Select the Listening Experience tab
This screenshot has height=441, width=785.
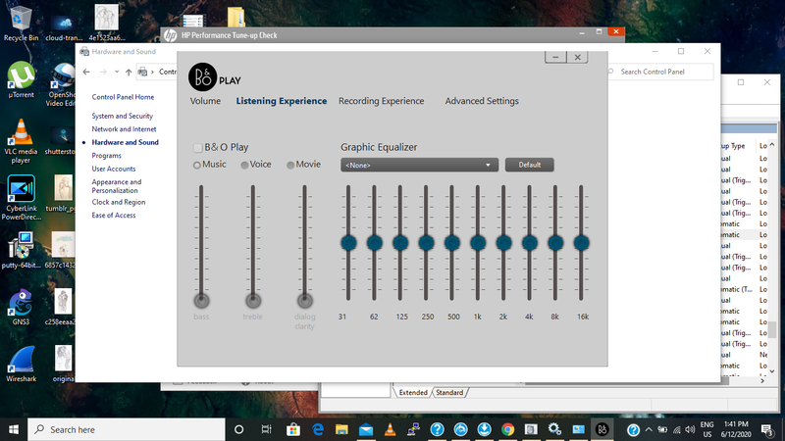coord(282,101)
